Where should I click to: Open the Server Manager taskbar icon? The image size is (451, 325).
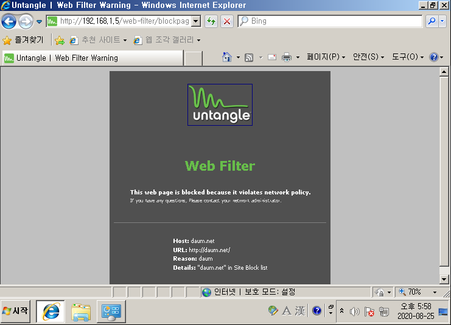click(x=111, y=312)
